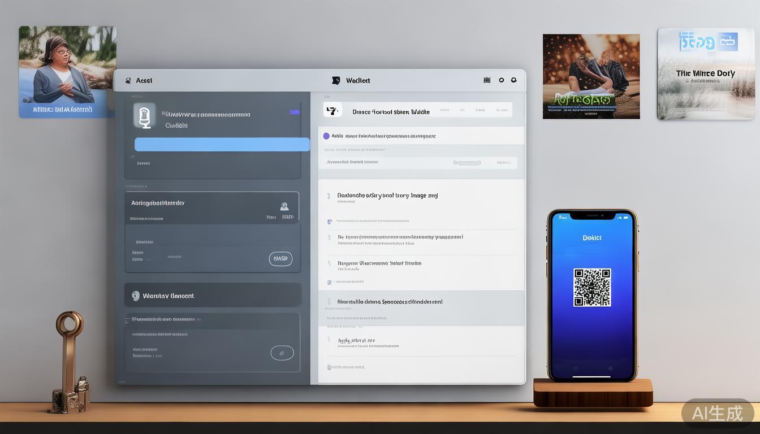The image size is (760, 434).
Task: Click the round icon beside Wiamtay heading
Action: (x=136, y=296)
